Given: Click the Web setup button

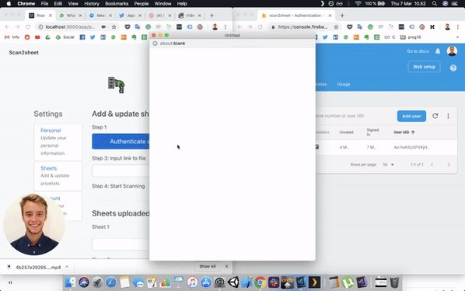Looking at the screenshot, I should click(424, 67).
